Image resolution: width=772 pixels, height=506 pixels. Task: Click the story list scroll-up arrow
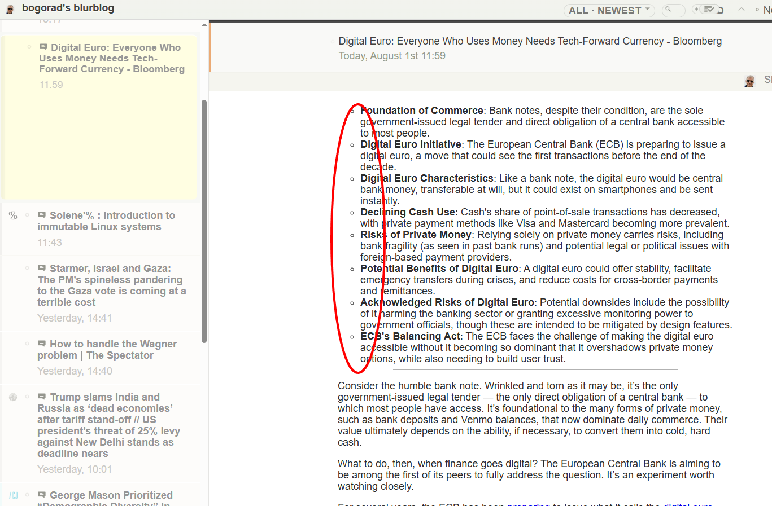[204, 25]
